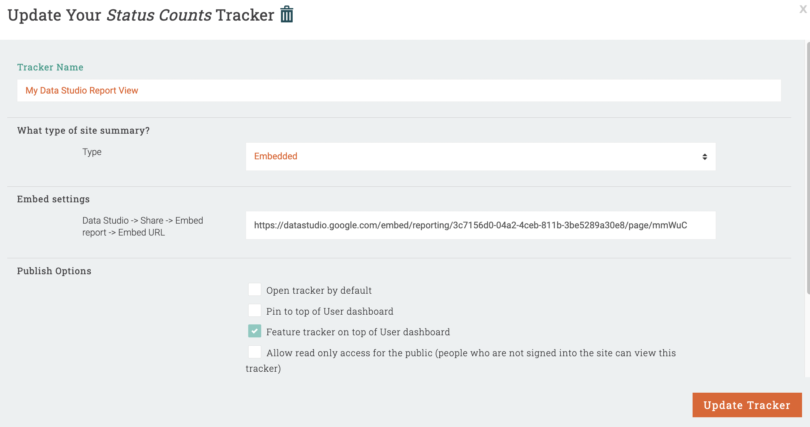This screenshot has width=810, height=427.
Task: Click the up-down arrows of Type select
Action: pos(705,156)
